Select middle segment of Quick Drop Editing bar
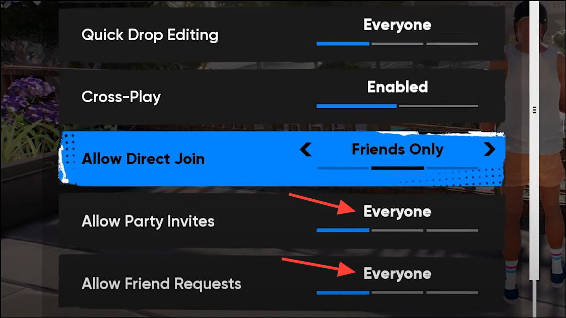The image size is (566, 318). click(x=398, y=44)
